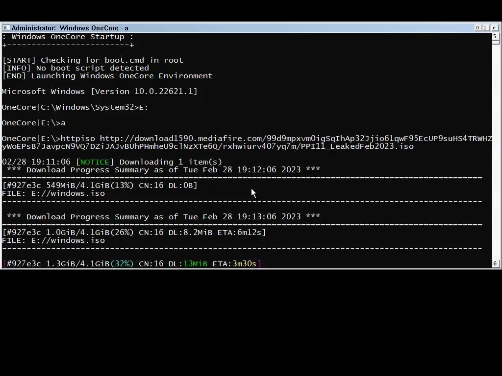502x376 pixels.
Task: Click the '[INFO] No boot script detected' line
Action: click(x=75, y=68)
